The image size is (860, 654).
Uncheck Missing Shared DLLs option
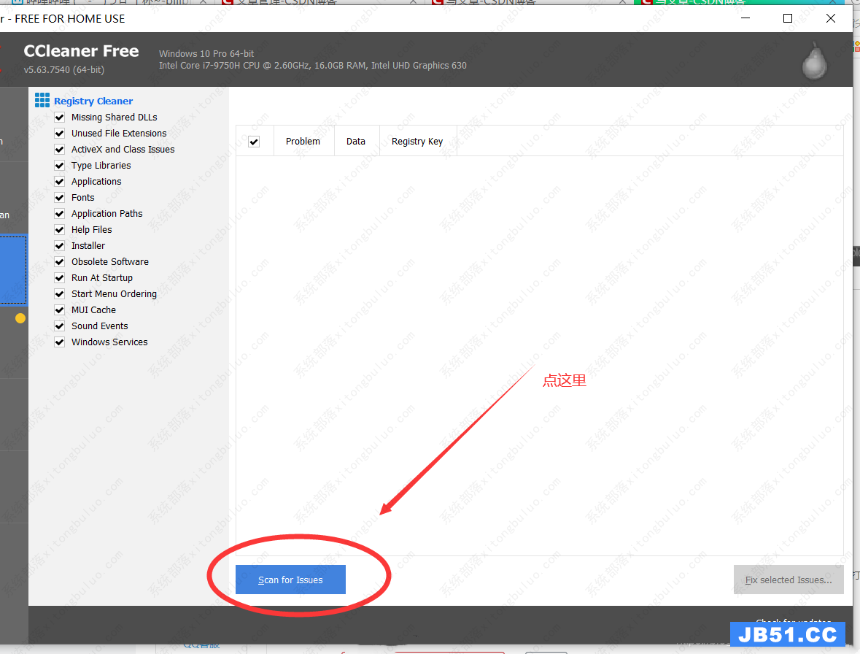pos(60,118)
